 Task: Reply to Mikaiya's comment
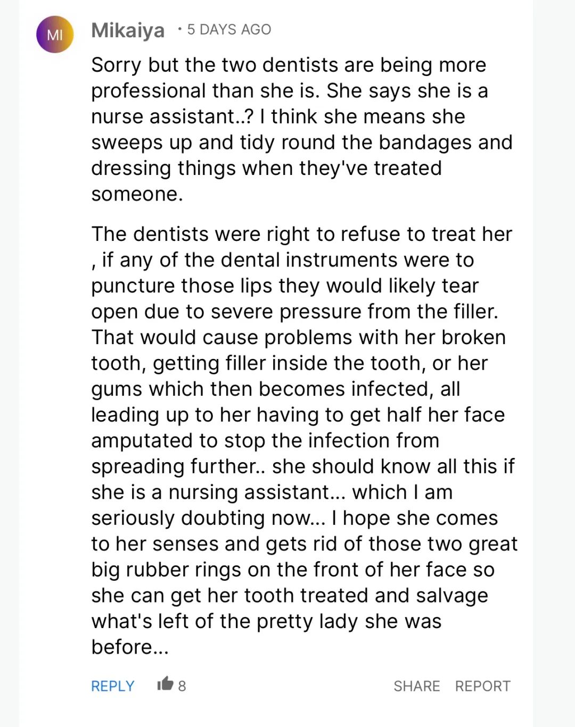[x=113, y=686]
